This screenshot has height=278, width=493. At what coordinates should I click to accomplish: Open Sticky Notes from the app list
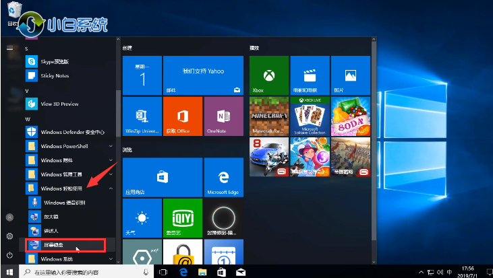coord(55,76)
